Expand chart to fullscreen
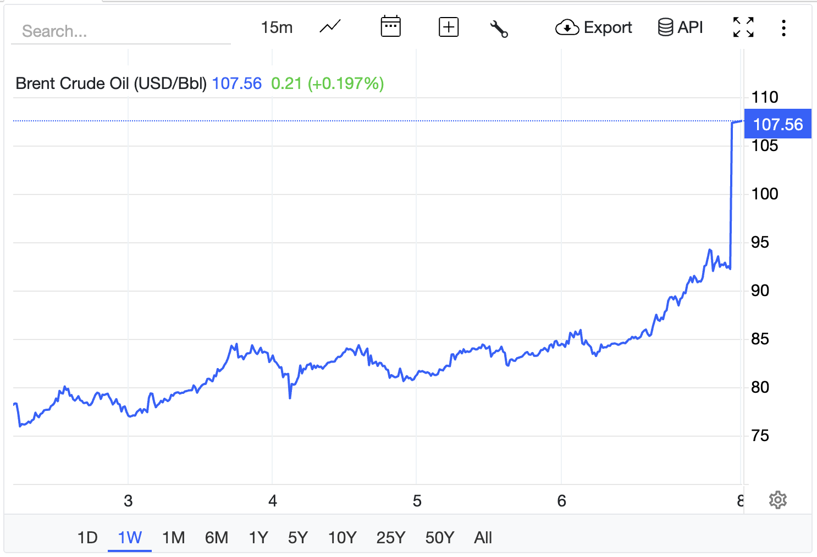The image size is (817, 557). click(x=743, y=27)
